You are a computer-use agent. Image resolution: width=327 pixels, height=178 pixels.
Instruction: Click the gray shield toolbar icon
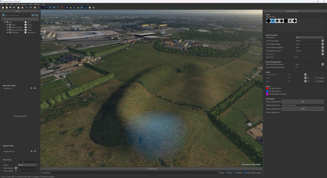tap(90, 8)
